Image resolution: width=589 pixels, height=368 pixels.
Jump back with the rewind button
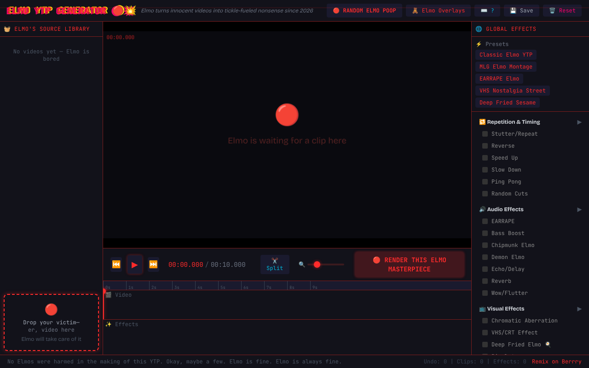(116, 264)
